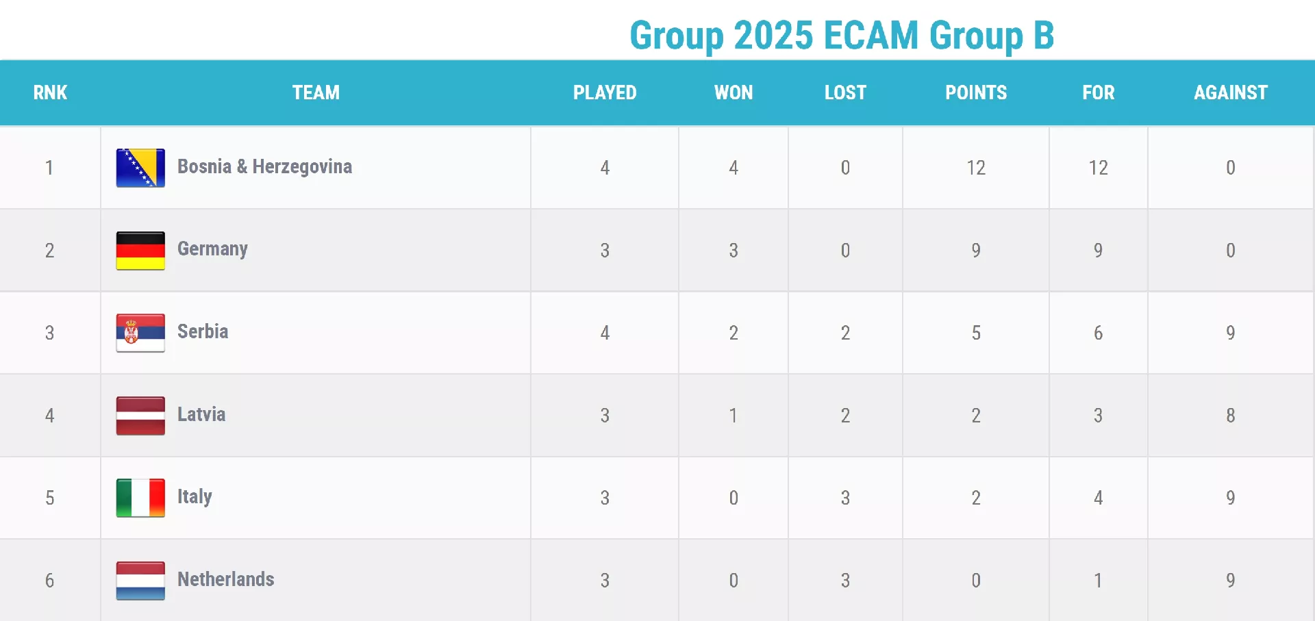
Task: Click the Group 2025 ECAM Group B title
Action: point(842,36)
